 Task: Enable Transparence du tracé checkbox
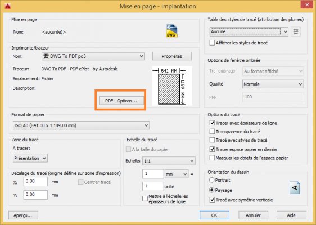pyautogui.click(x=212, y=132)
